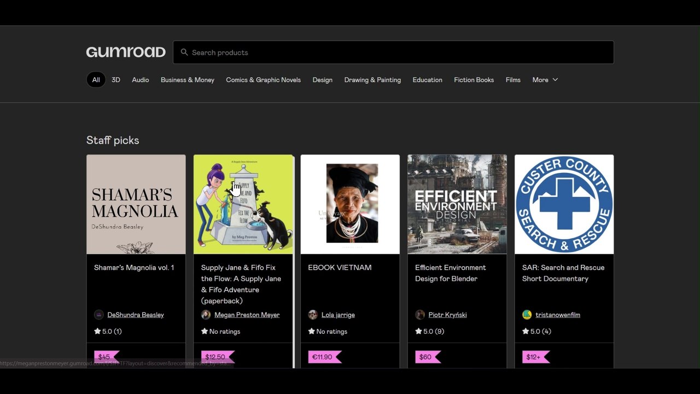700x394 pixels.
Task: Open Supply Jane & Fifo Fix the Flow title
Action: pyautogui.click(x=241, y=284)
